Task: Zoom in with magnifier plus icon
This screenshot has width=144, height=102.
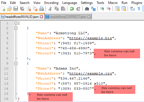Action: (x=102, y=9)
